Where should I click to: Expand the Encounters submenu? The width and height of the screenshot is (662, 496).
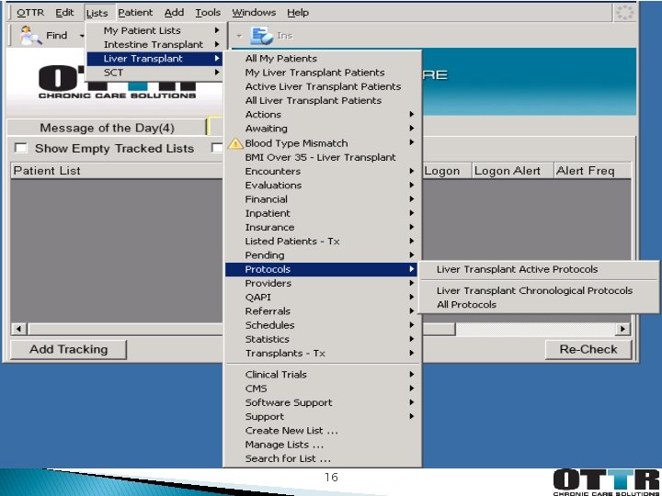(322, 171)
